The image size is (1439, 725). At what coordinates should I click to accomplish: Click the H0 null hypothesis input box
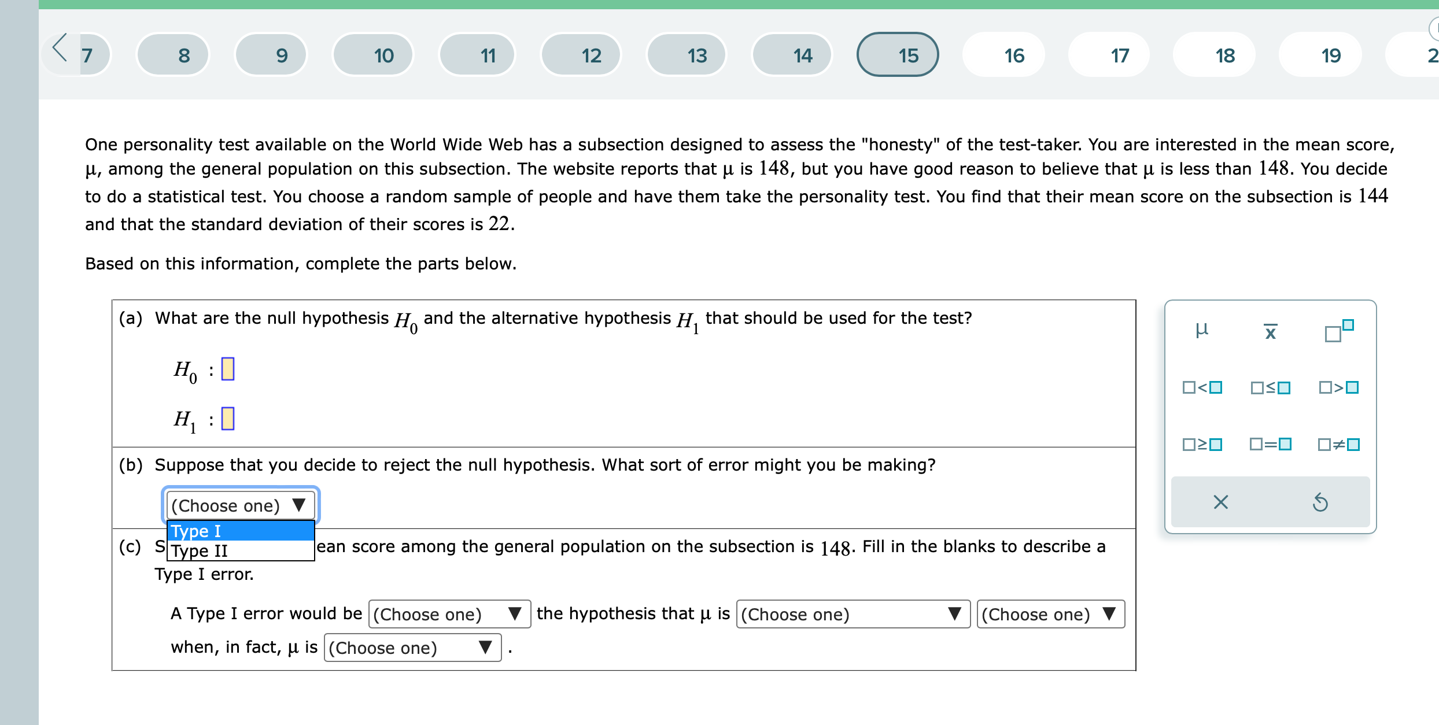[228, 369]
